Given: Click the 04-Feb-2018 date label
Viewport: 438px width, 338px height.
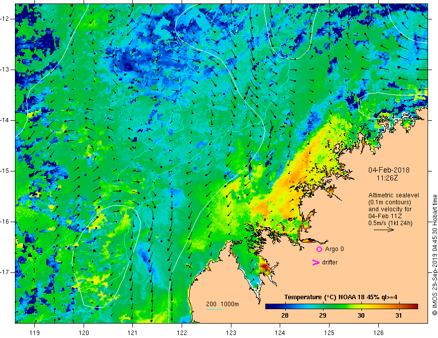Looking at the screenshot, I should (389, 170).
